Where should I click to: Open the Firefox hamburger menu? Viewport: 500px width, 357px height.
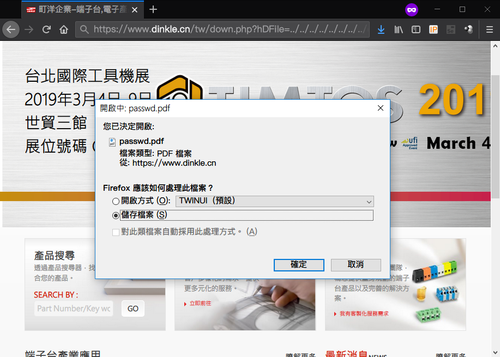490,29
